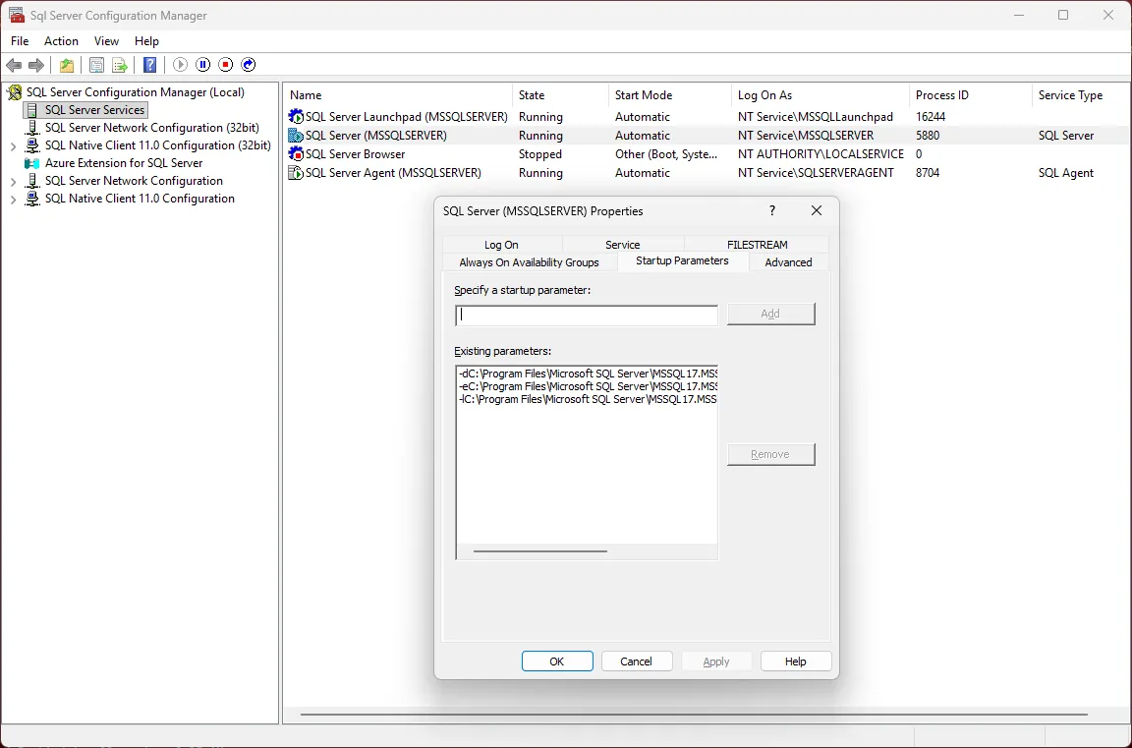Click the app icon in the title bar
1132x748 pixels.
point(16,15)
